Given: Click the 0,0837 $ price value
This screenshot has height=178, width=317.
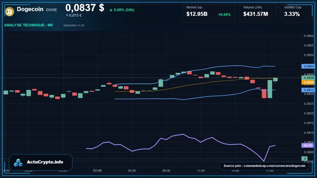Looking at the screenshot, I should coord(85,8).
